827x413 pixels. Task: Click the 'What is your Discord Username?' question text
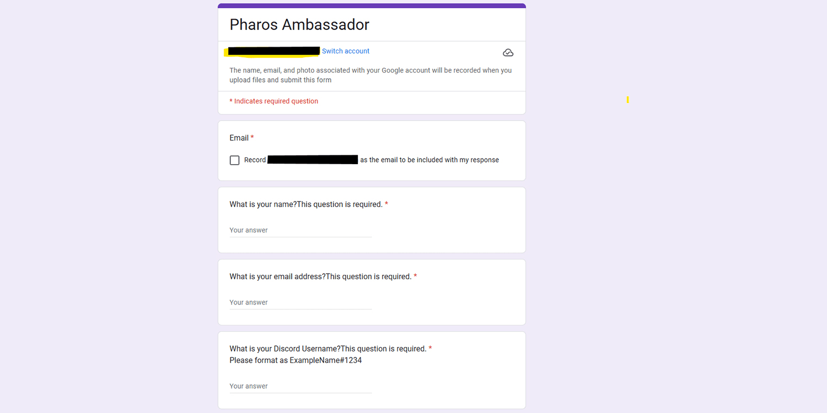click(x=284, y=349)
